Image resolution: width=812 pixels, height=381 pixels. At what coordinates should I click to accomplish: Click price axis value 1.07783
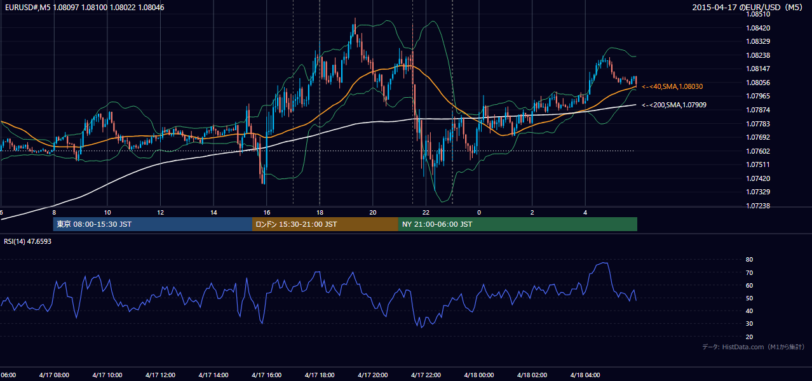758,124
